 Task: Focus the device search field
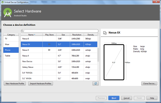click(60, 31)
